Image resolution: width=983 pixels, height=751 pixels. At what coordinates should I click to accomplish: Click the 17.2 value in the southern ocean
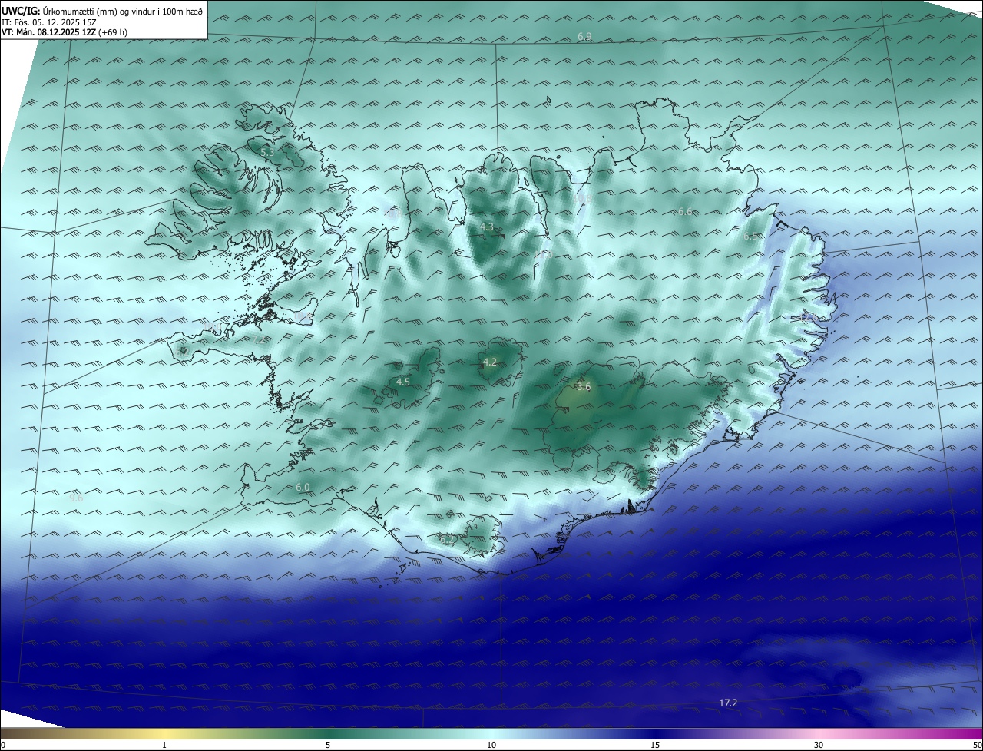point(728,703)
